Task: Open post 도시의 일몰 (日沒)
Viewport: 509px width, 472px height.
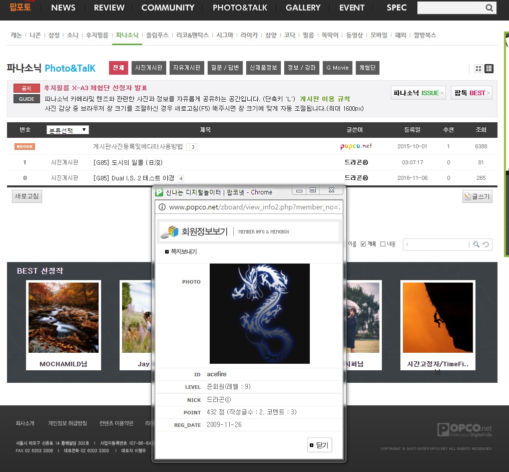Action: (x=128, y=162)
